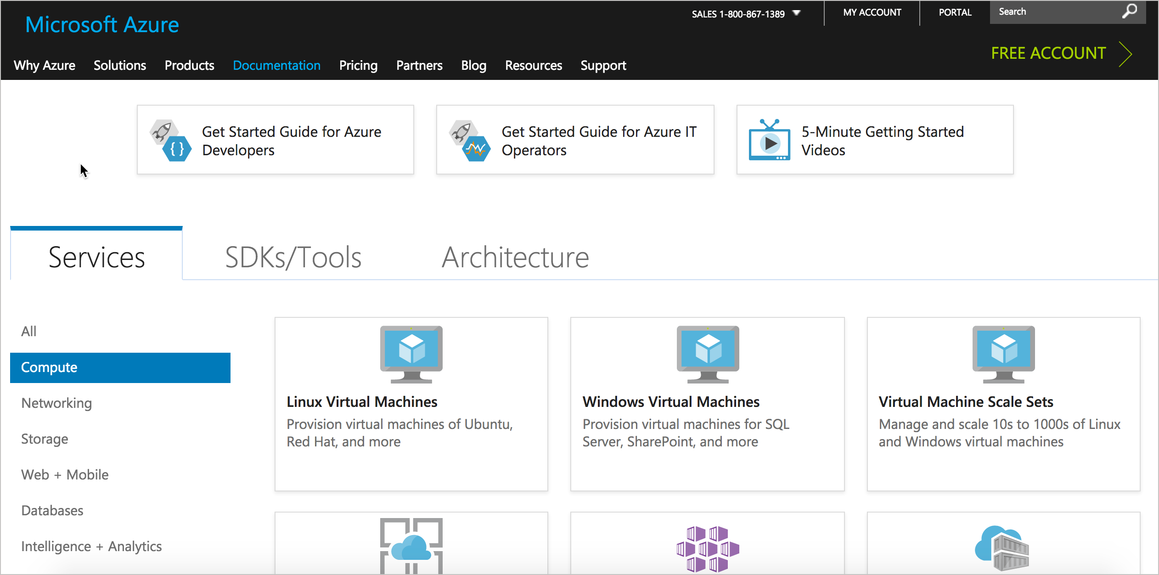Click the blue cloud with building icon
Image resolution: width=1159 pixels, height=575 pixels.
pyautogui.click(x=1002, y=548)
